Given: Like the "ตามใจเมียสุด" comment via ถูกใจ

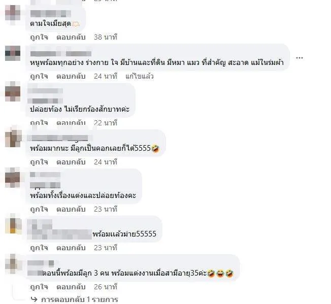Looking at the screenshot, I should (39, 37).
